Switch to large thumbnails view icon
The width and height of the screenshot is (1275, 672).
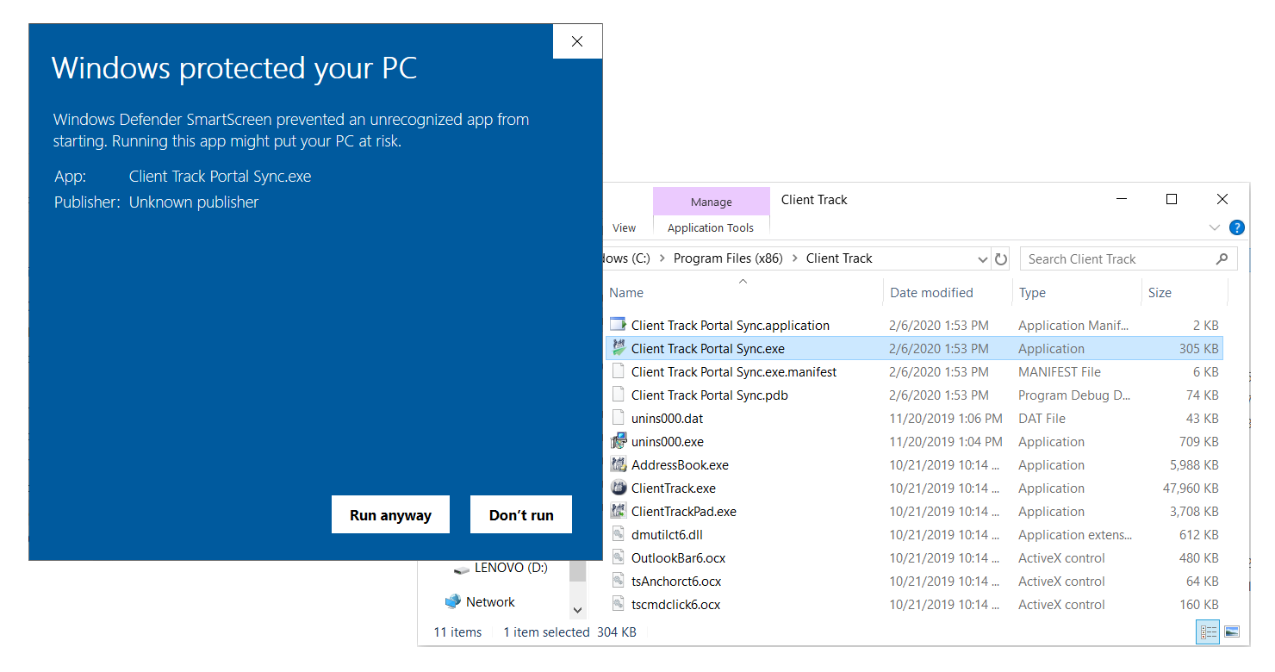click(1231, 632)
